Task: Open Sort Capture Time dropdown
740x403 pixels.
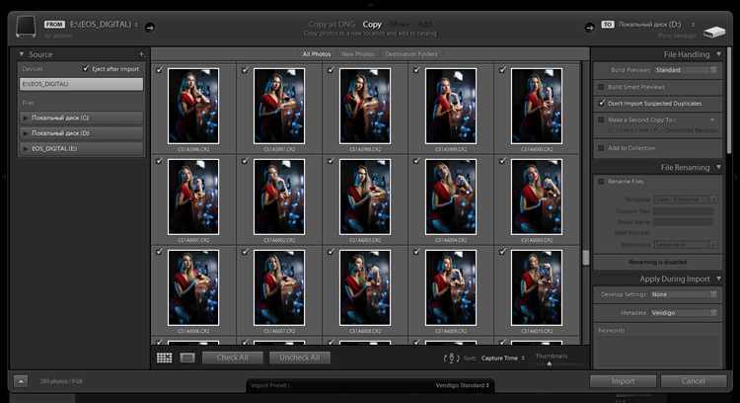Action: [x=503, y=359]
